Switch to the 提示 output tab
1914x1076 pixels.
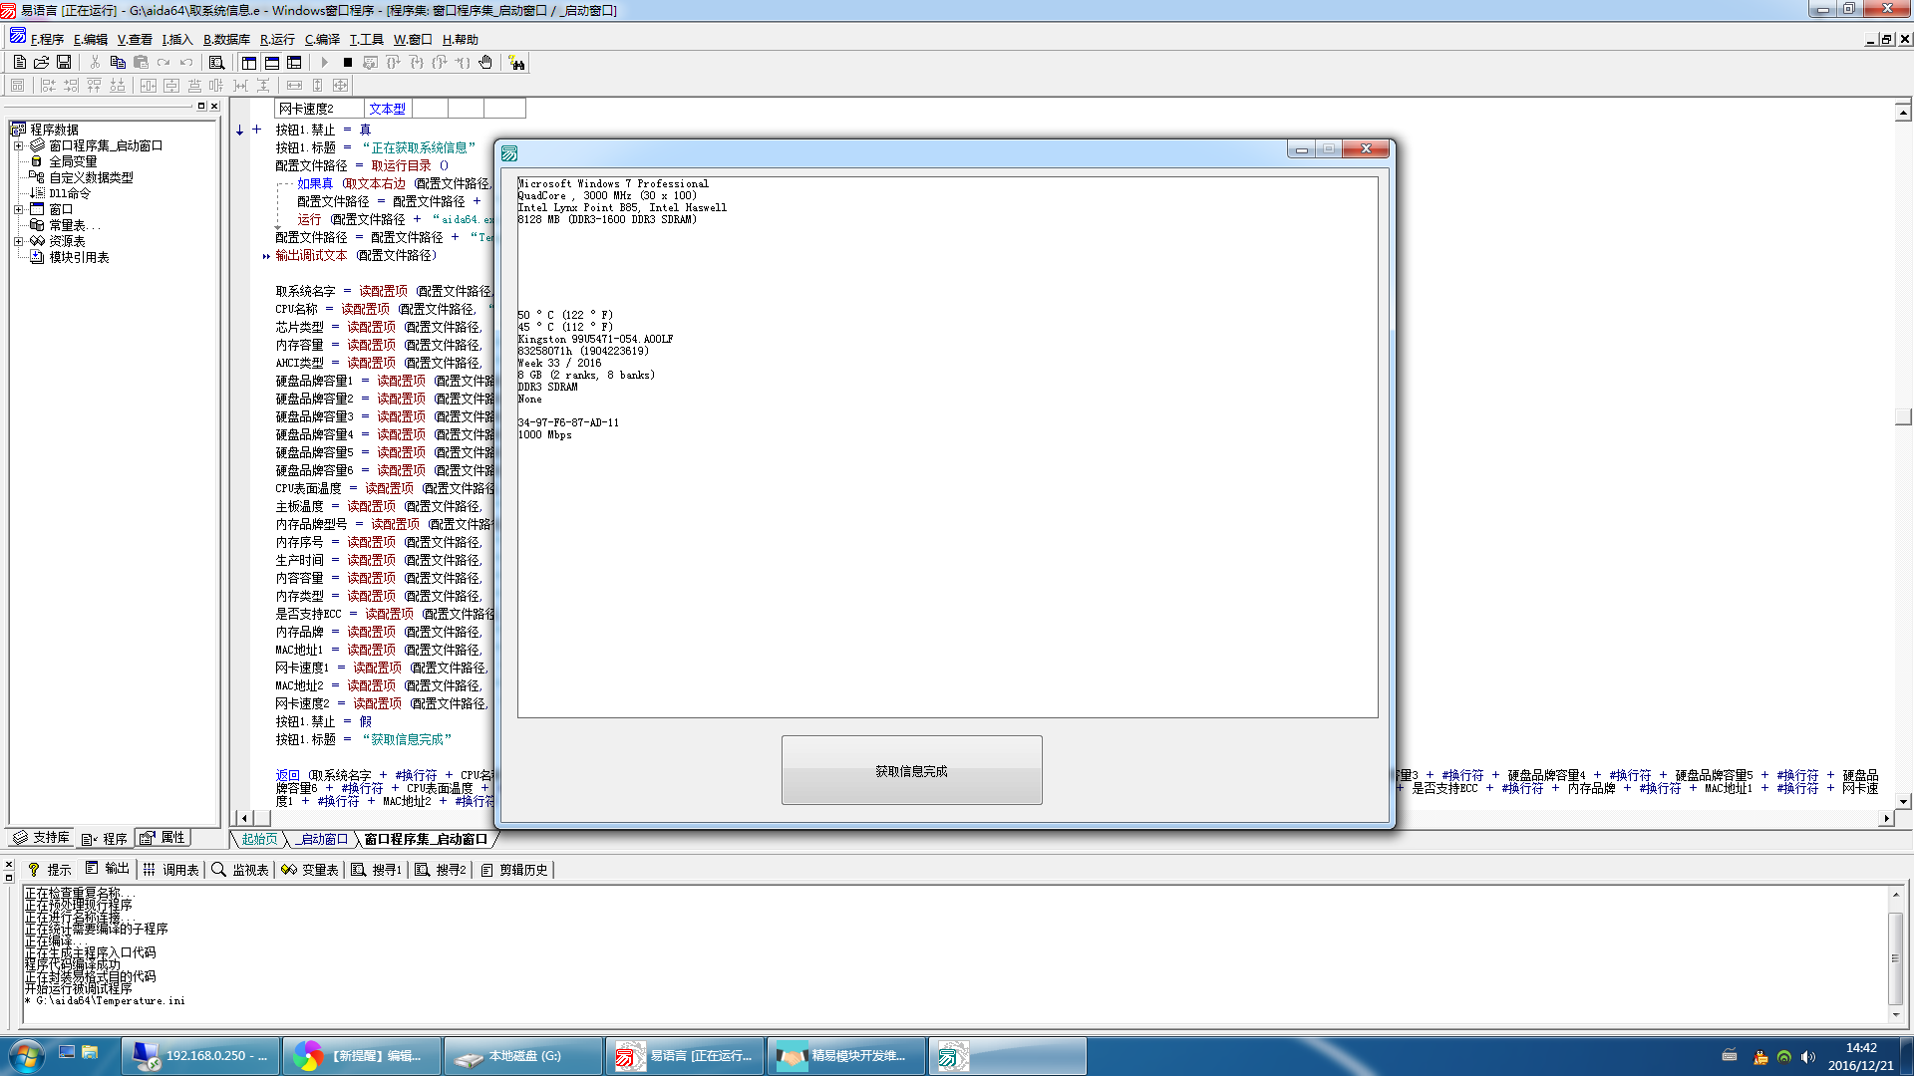click(50, 870)
